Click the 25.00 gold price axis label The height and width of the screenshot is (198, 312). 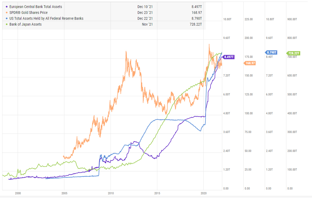(248, 169)
